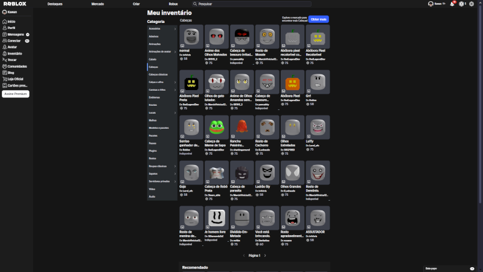Open Conectar in the sidebar
Screen dimensions: 483x272
[x=14, y=40]
